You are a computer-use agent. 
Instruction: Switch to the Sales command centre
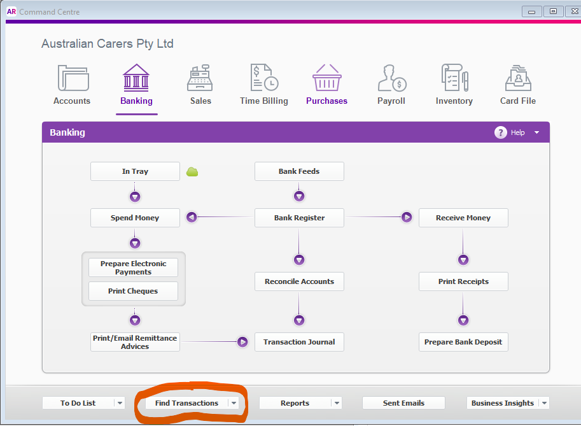point(200,83)
